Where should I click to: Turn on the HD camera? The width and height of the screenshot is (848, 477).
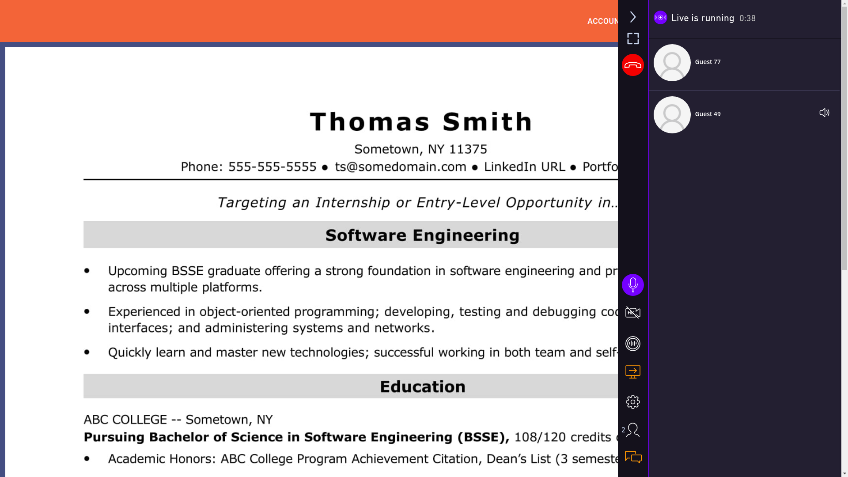633,313
